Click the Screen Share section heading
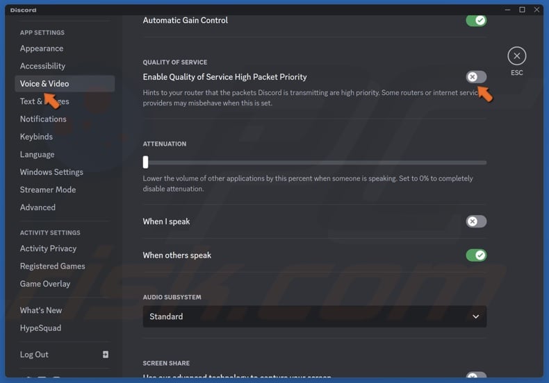This screenshot has width=549, height=383. 166,363
